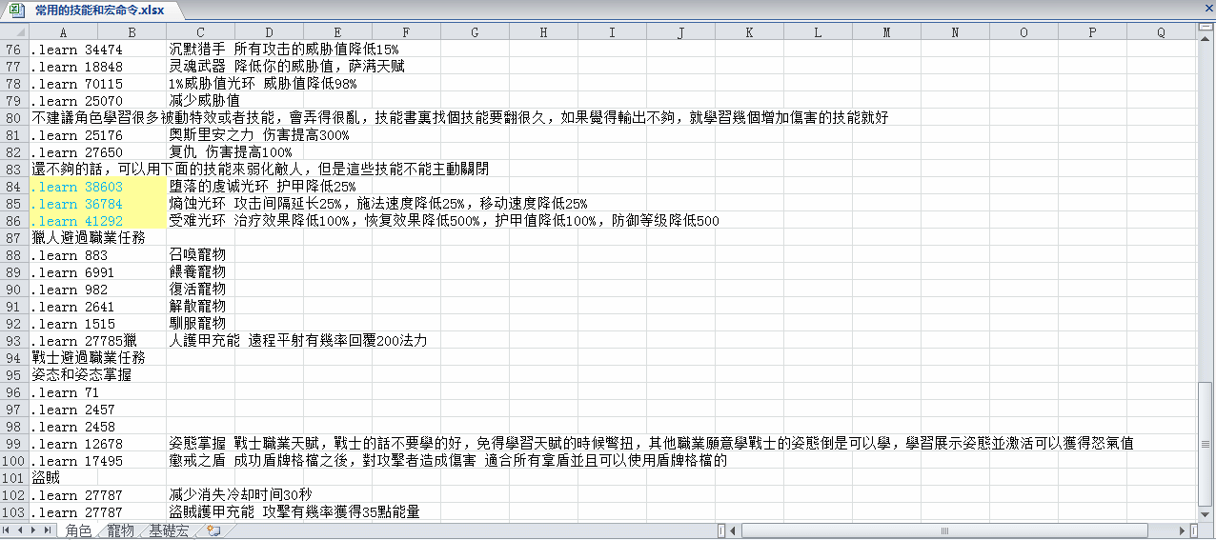Go to the next sheet with the navigation arrow
Screen dimensions: 1216x540
(x=35, y=530)
